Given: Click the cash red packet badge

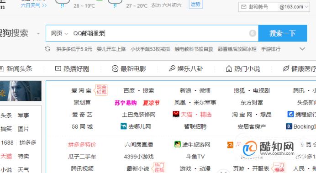Looking at the screenshot, I should tap(101, 89).
